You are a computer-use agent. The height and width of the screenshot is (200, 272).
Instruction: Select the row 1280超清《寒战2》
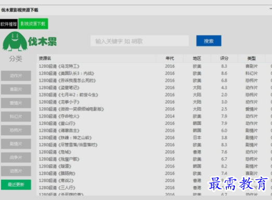154,180
